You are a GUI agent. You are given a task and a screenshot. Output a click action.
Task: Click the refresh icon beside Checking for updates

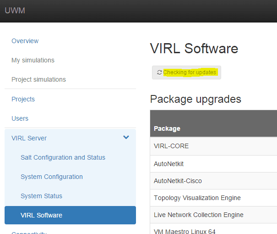tap(159, 72)
